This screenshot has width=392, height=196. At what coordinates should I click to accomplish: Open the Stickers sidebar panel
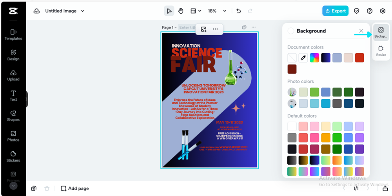[13, 156]
